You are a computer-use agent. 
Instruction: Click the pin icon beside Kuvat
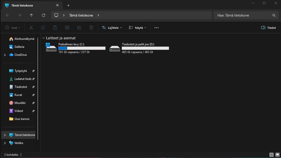pos(33,95)
